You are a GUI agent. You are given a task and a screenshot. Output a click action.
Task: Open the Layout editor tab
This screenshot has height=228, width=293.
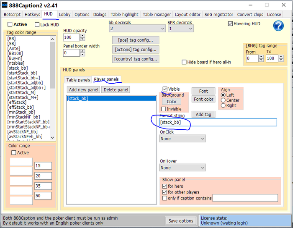(187, 14)
